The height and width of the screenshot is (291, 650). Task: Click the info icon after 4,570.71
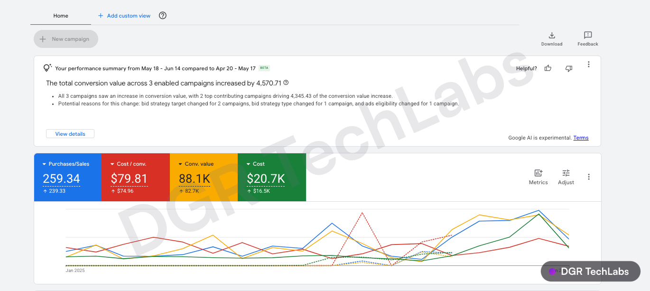[286, 83]
